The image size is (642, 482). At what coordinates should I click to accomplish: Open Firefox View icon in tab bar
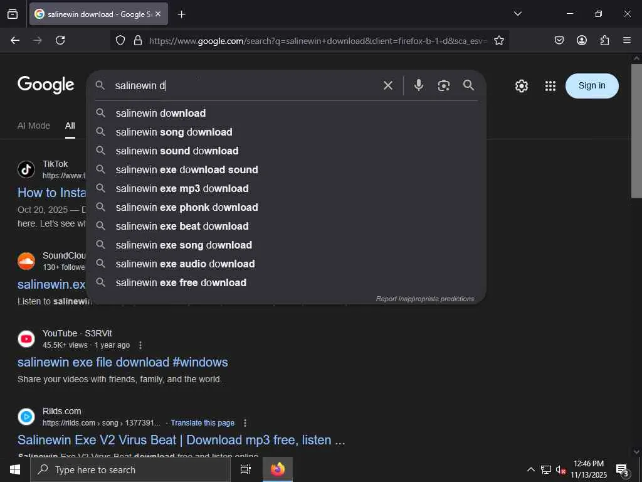(x=13, y=14)
